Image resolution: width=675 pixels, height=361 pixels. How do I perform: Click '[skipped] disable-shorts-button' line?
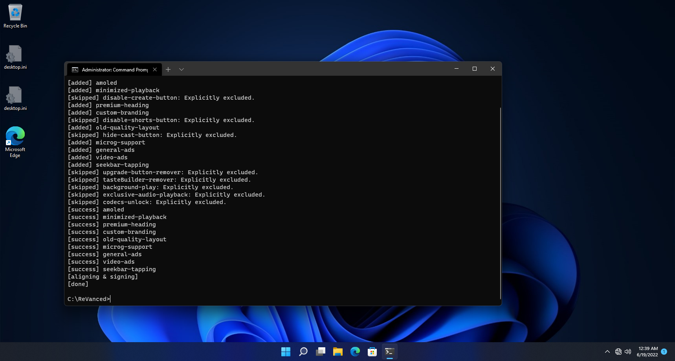tap(161, 120)
